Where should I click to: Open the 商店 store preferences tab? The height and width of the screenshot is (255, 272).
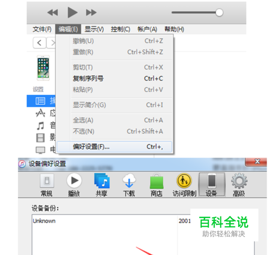coord(157,185)
